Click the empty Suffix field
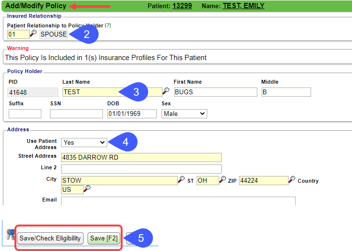 click(x=25, y=113)
